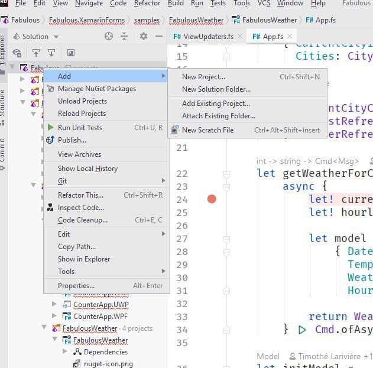Click the New Scratch File icon

175,130
